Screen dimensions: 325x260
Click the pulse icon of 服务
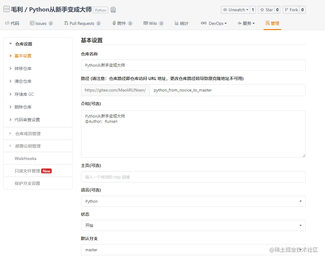pyautogui.click(x=240, y=23)
